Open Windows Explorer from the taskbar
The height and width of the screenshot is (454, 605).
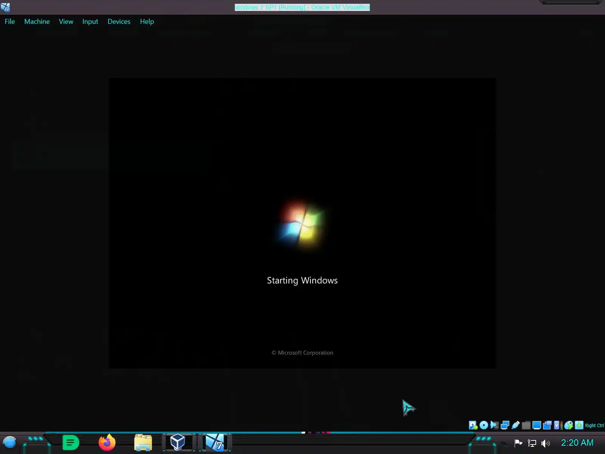143,442
